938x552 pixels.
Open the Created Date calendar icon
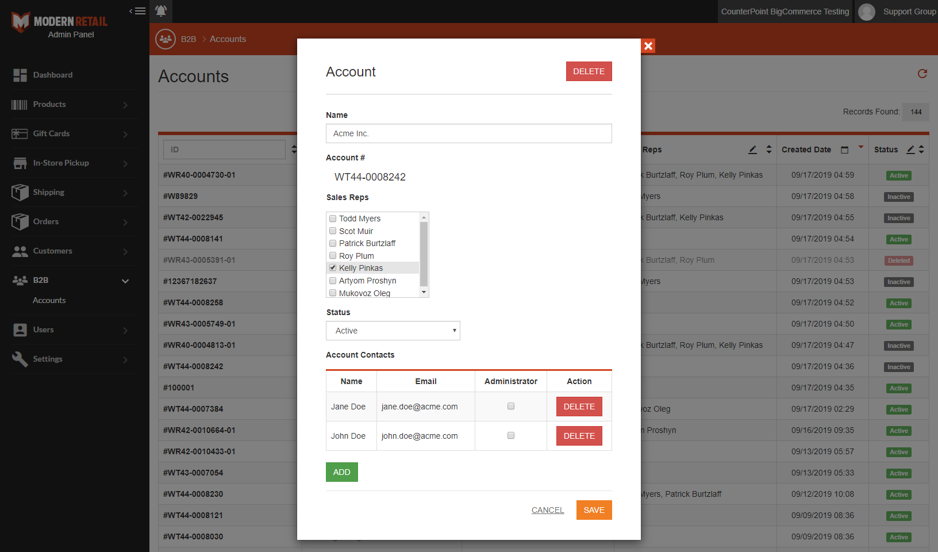click(844, 150)
